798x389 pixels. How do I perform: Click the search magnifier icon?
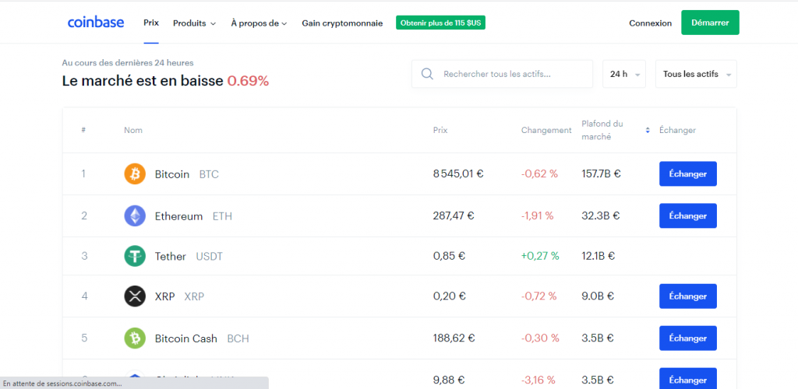pyautogui.click(x=428, y=74)
